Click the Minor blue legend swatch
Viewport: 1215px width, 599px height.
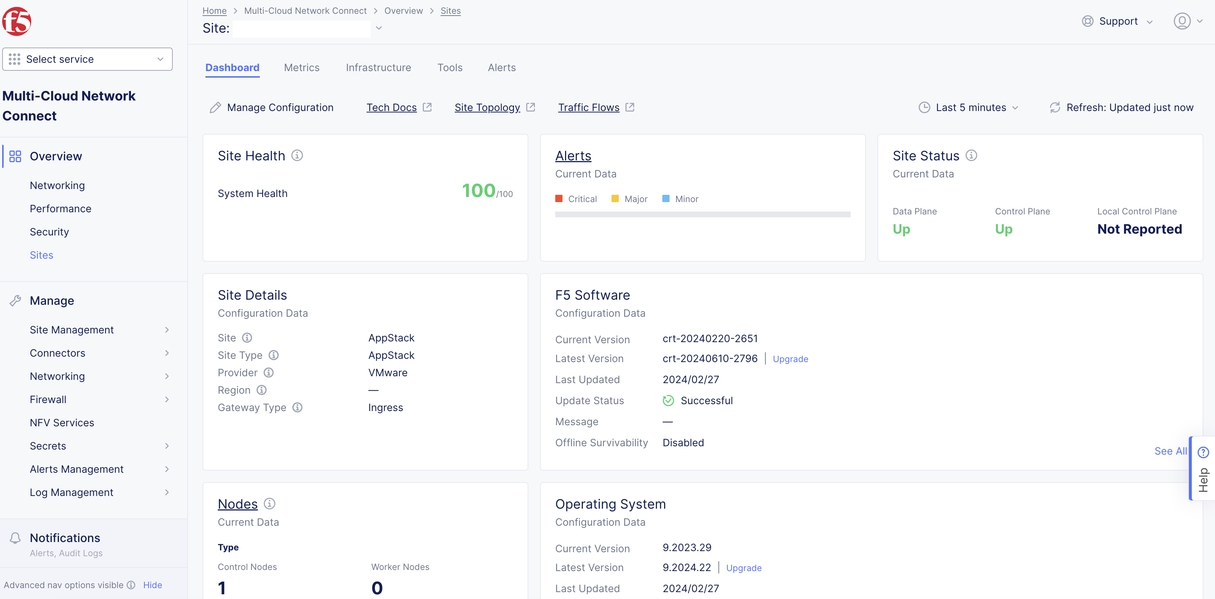(666, 198)
